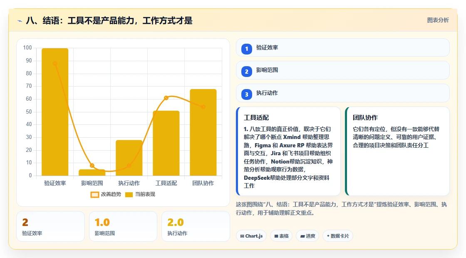Select the 表格 tag
Screen dimensions: 466x258
[281, 236]
